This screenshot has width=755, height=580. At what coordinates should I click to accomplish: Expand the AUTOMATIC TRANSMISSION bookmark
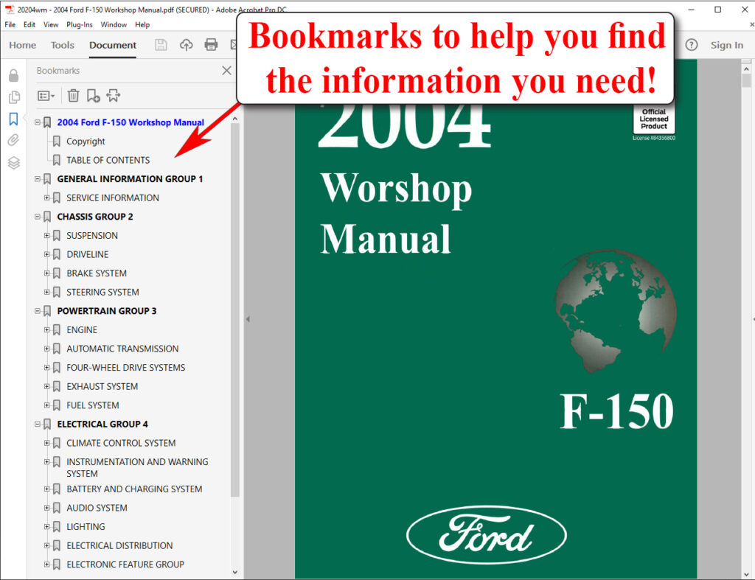click(46, 349)
